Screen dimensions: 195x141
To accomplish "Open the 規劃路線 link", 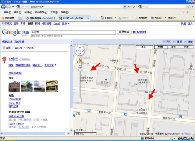I will click(7, 42).
